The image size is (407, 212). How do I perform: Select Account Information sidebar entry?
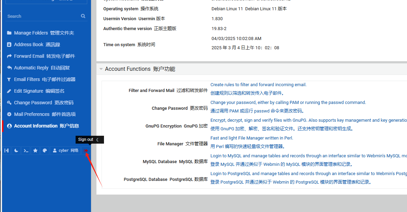point(47,126)
